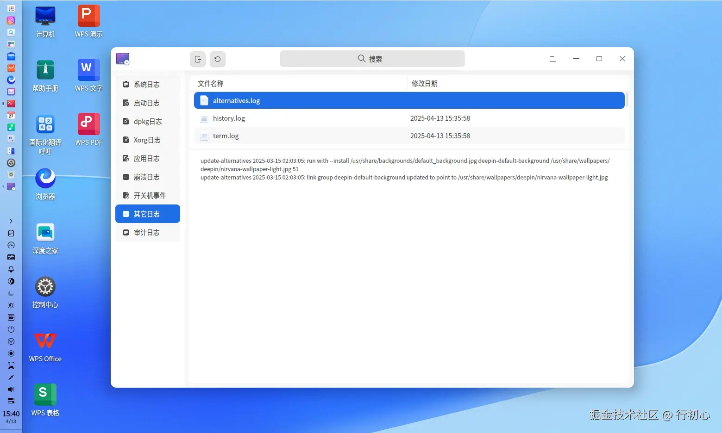
Task: Click the brightness sun icon in tray
Action: [11, 305]
